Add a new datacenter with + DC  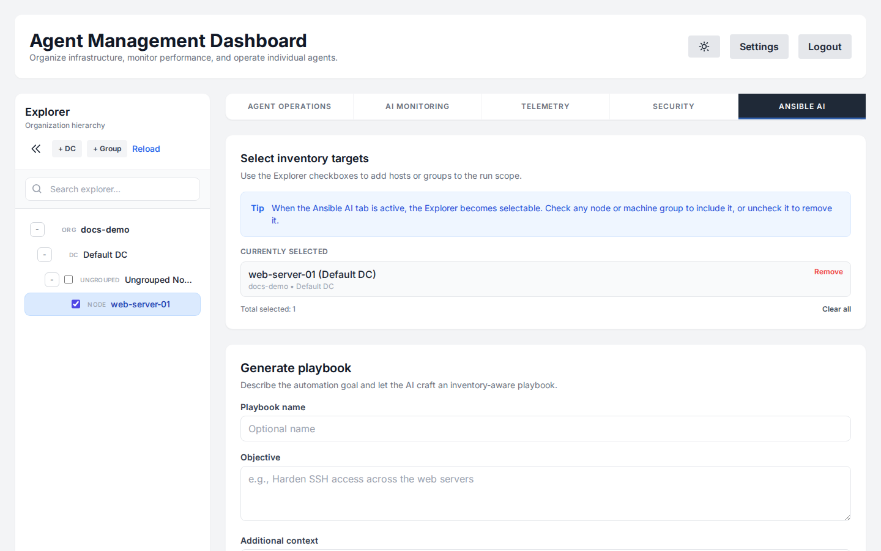tap(67, 148)
